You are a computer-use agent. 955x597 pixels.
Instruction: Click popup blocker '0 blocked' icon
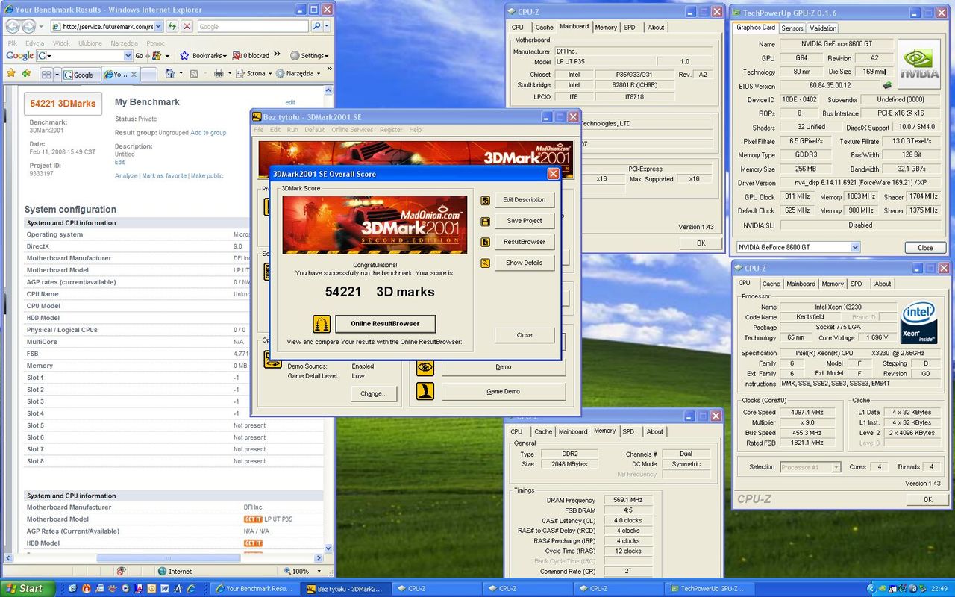pos(237,55)
